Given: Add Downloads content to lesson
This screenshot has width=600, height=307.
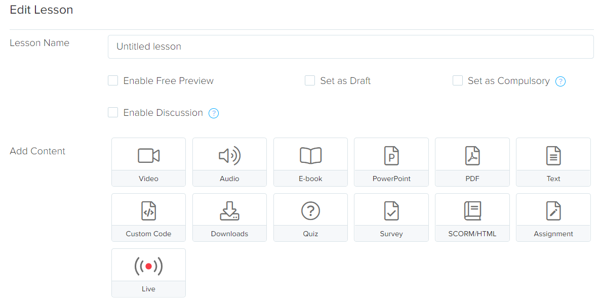Looking at the screenshot, I should [229, 217].
